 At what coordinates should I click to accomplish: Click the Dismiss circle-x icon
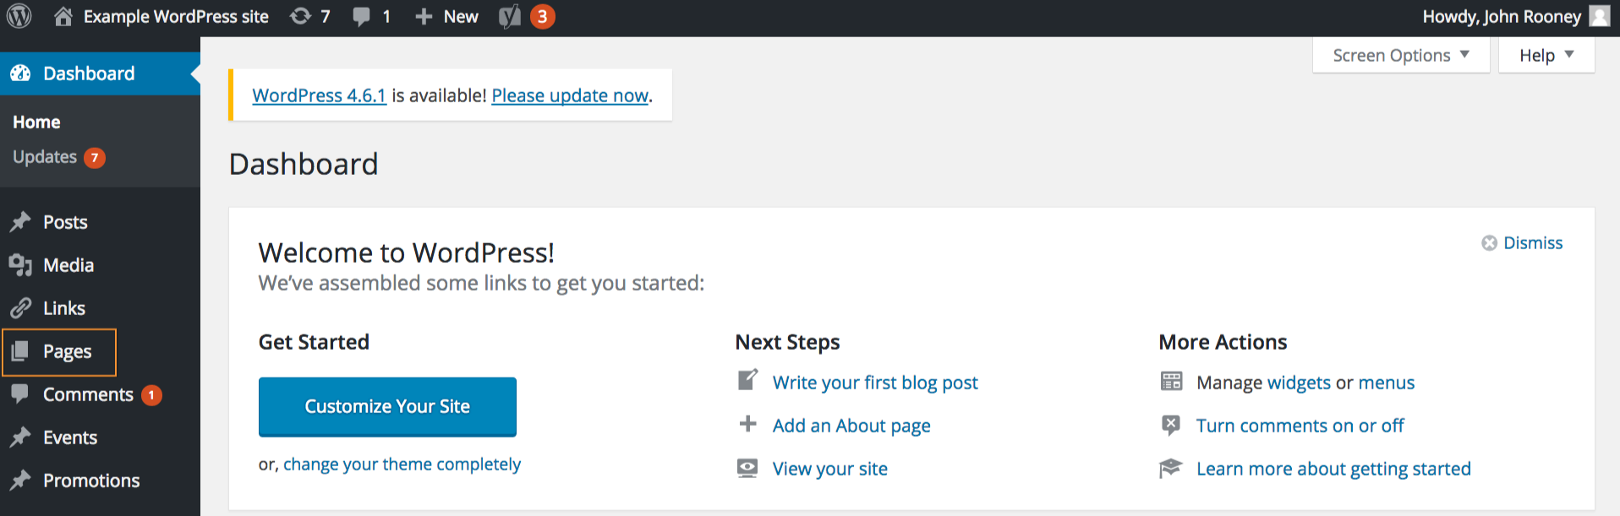coord(1489,243)
